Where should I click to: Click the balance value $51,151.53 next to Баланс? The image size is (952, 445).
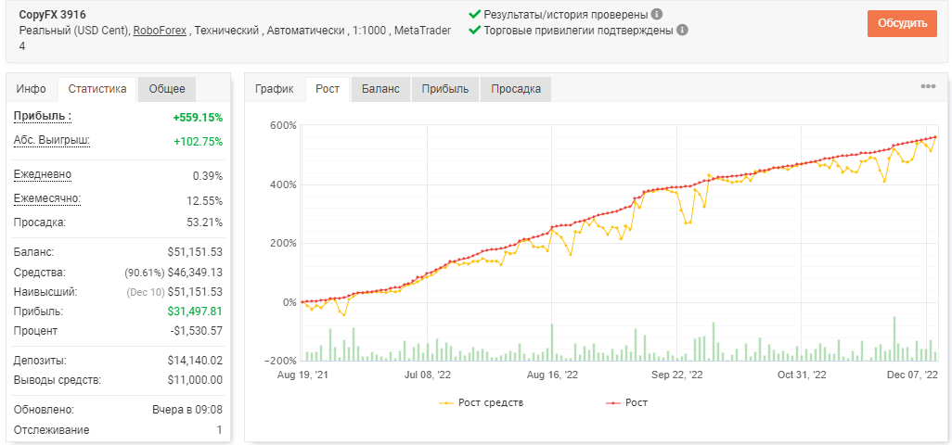click(195, 251)
